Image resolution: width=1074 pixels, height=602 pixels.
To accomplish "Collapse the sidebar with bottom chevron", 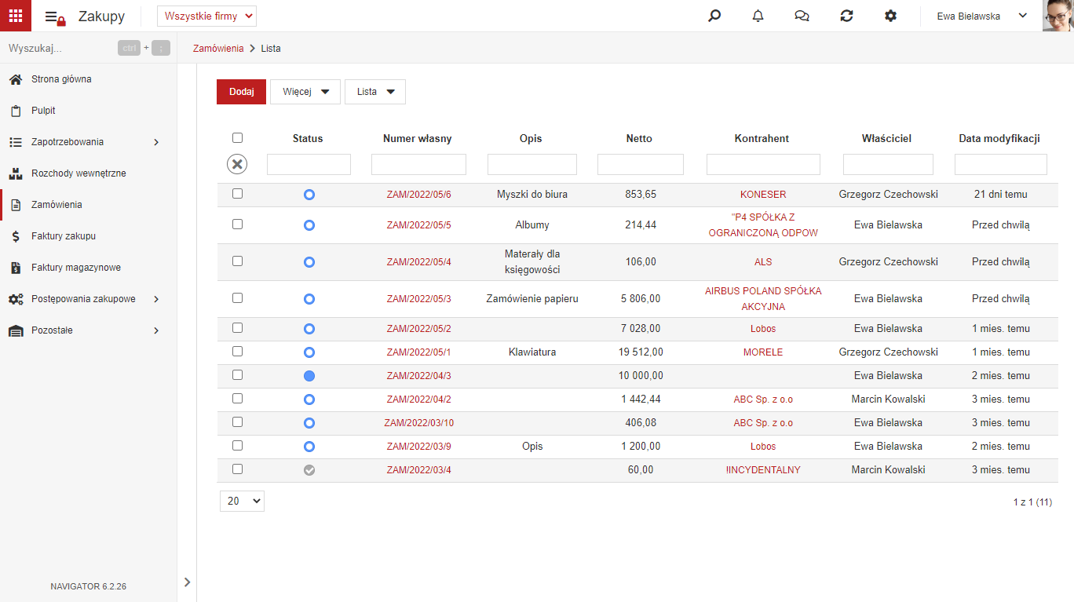I will 187,582.
